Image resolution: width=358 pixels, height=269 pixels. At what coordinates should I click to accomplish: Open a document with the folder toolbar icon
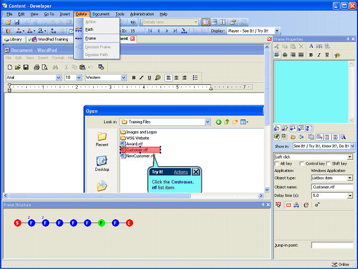click(x=8, y=22)
